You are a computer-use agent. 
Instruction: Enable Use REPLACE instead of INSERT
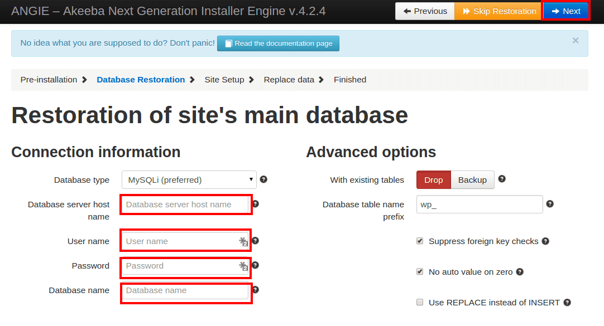(x=420, y=302)
